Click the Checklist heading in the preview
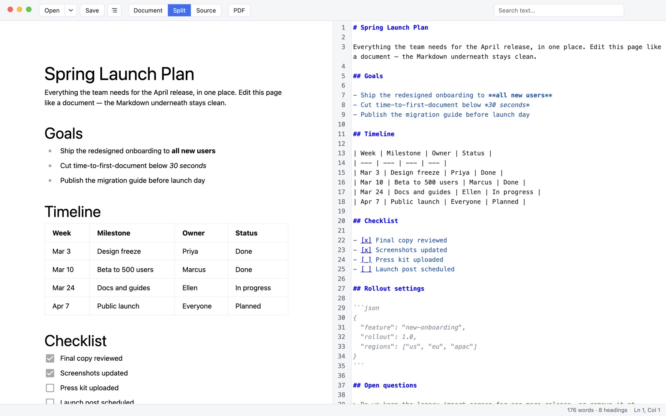The height and width of the screenshot is (416, 666). [75, 341]
